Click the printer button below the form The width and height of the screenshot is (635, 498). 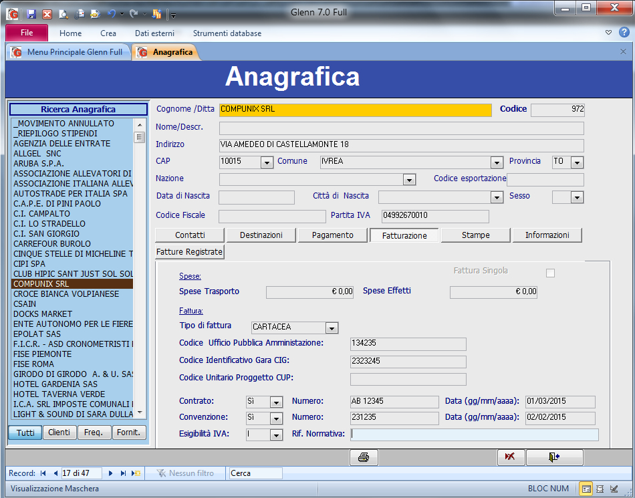(364, 457)
